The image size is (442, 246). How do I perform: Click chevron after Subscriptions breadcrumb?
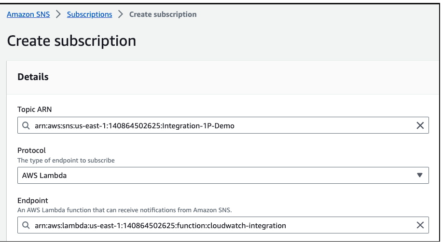coord(121,14)
